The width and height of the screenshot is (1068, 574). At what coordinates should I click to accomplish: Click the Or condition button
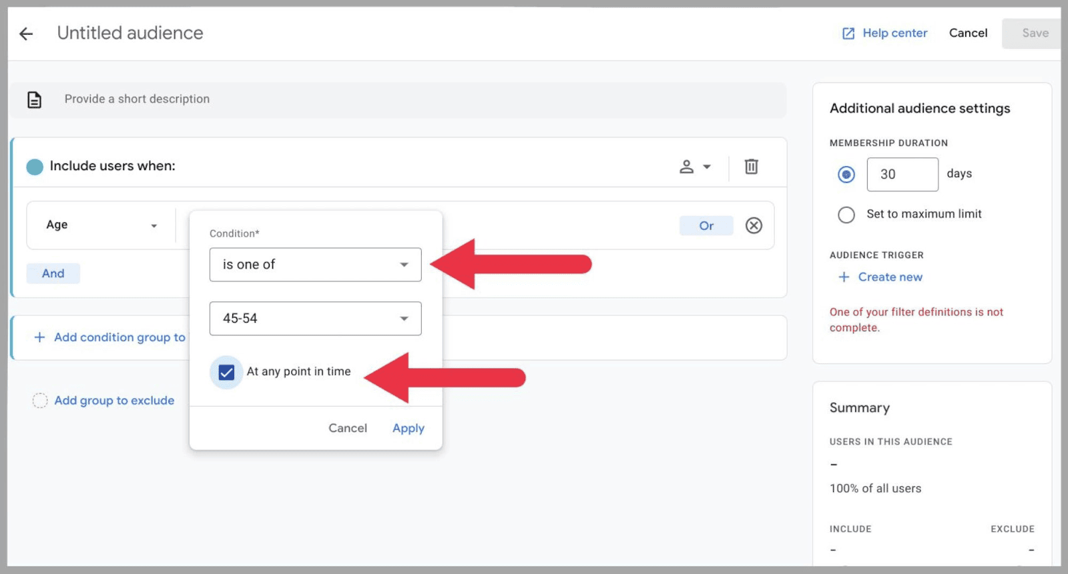click(706, 226)
